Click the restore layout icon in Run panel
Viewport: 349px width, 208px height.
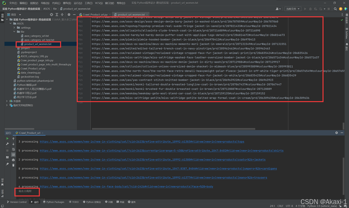pos(7,157)
